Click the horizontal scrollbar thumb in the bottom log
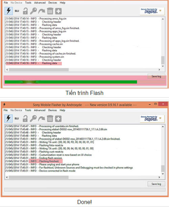 pos(39,177)
